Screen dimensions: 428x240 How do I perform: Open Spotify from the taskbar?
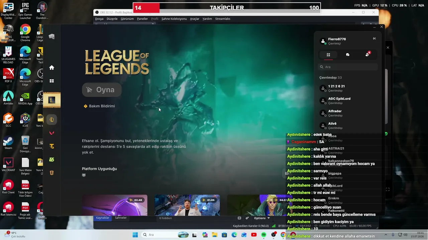tap(263, 235)
